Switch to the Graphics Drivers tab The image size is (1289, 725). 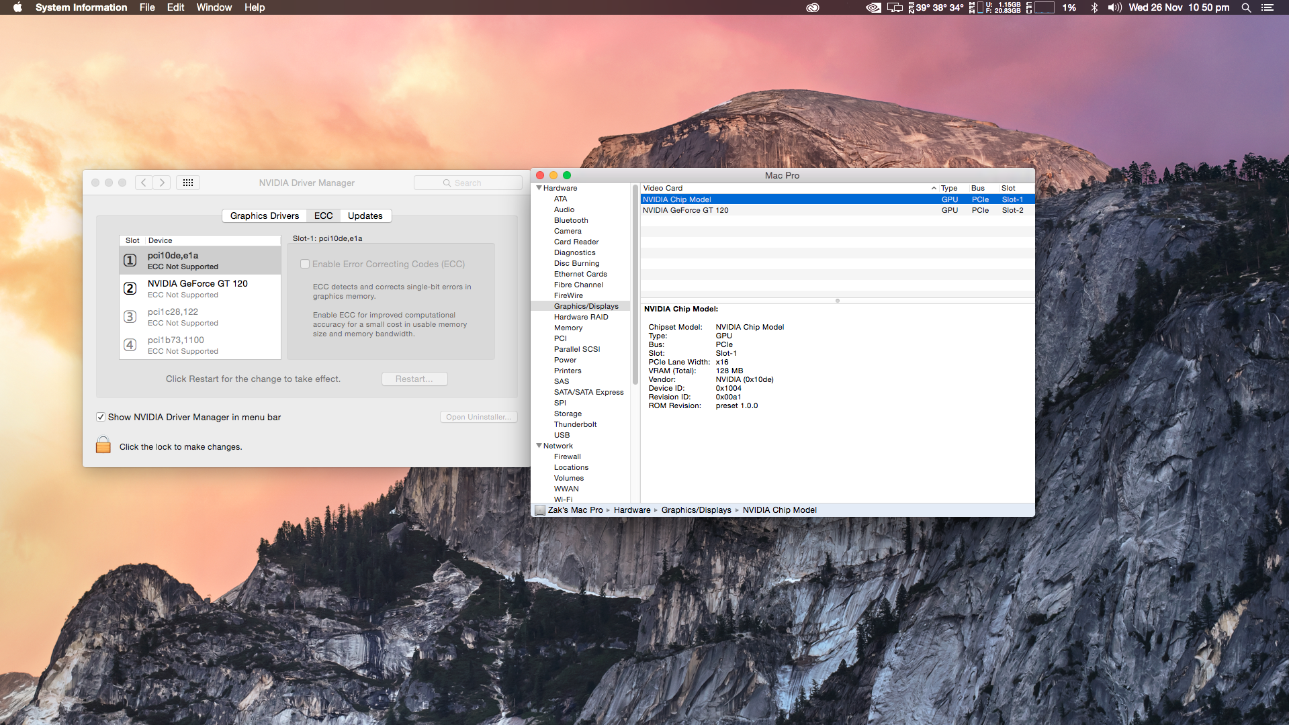point(265,215)
